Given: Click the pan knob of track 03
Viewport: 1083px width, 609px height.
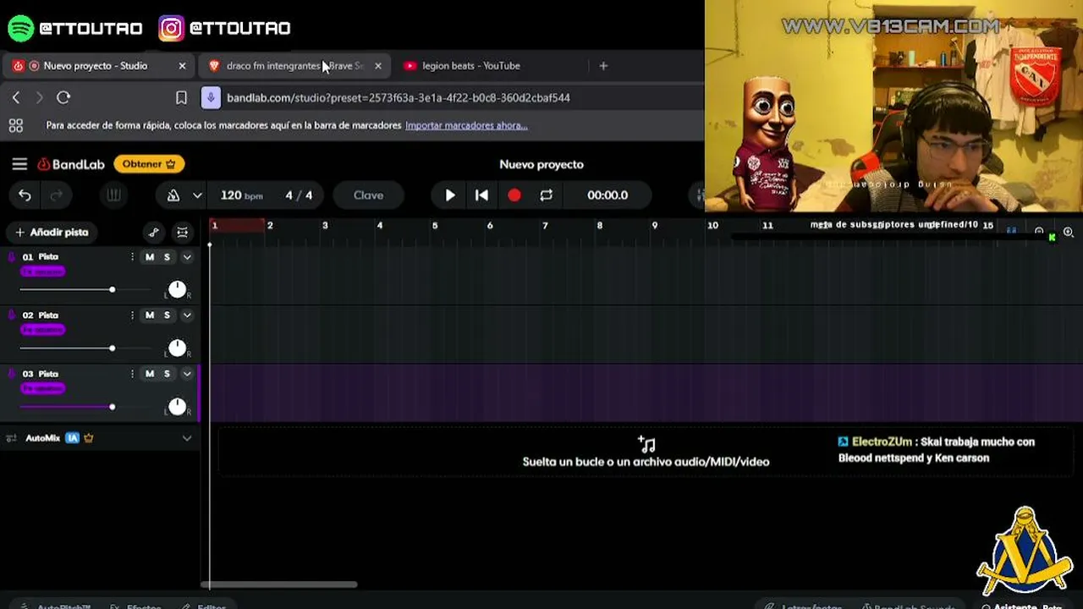Looking at the screenshot, I should (x=177, y=407).
